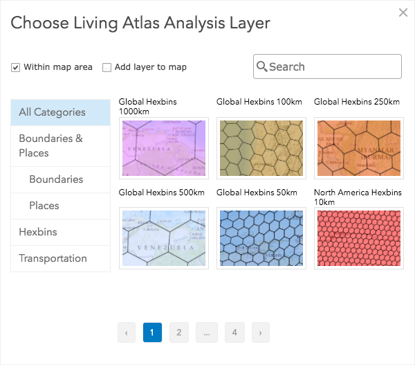The image size is (415, 365).
Task: Select All Categories filter
Action: [x=60, y=112]
